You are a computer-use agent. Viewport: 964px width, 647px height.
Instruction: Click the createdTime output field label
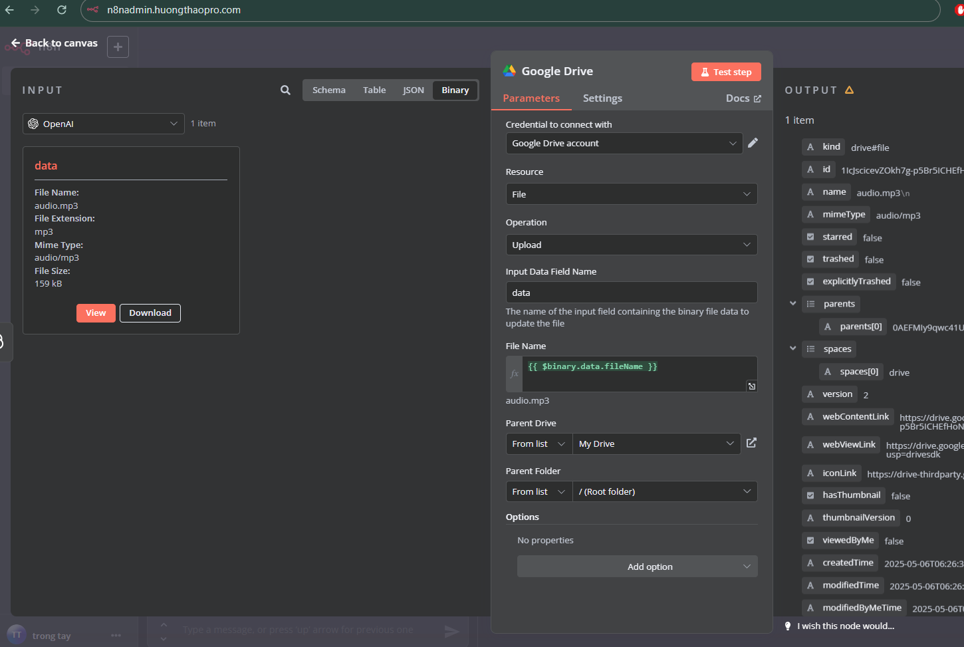click(848, 563)
